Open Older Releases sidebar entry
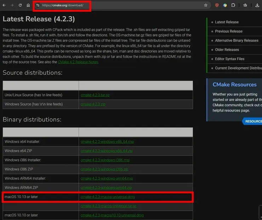The image size is (262, 220). pyautogui.click(x=227, y=50)
